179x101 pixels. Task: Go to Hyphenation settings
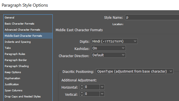click(x=28, y=78)
